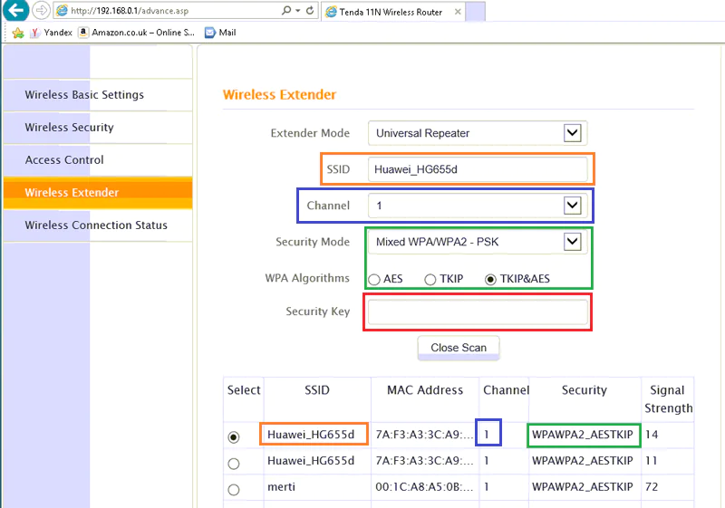The width and height of the screenshot is (725, 508).
Task: Select the AES algorithm radio button
Action: coord(373,279)
